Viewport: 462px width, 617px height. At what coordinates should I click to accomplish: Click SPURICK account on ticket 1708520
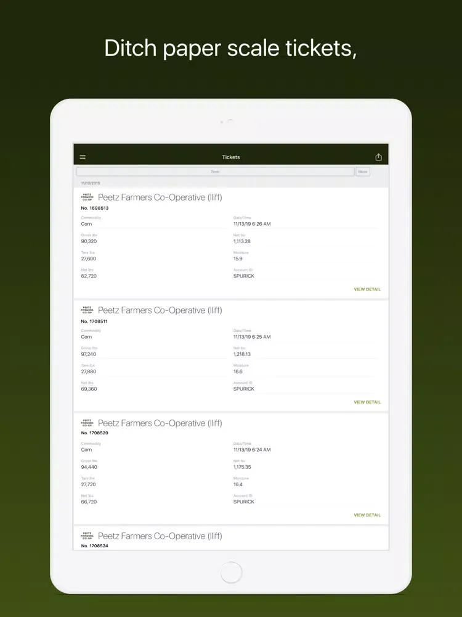point(243,502)
